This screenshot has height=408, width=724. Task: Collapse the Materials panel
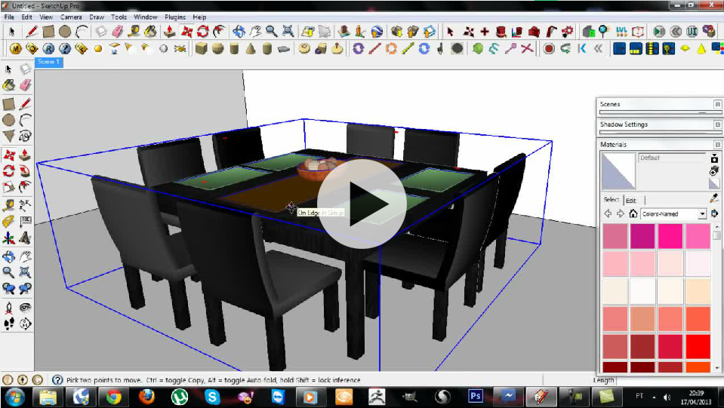pyautogui.click(x=717, y=144)
